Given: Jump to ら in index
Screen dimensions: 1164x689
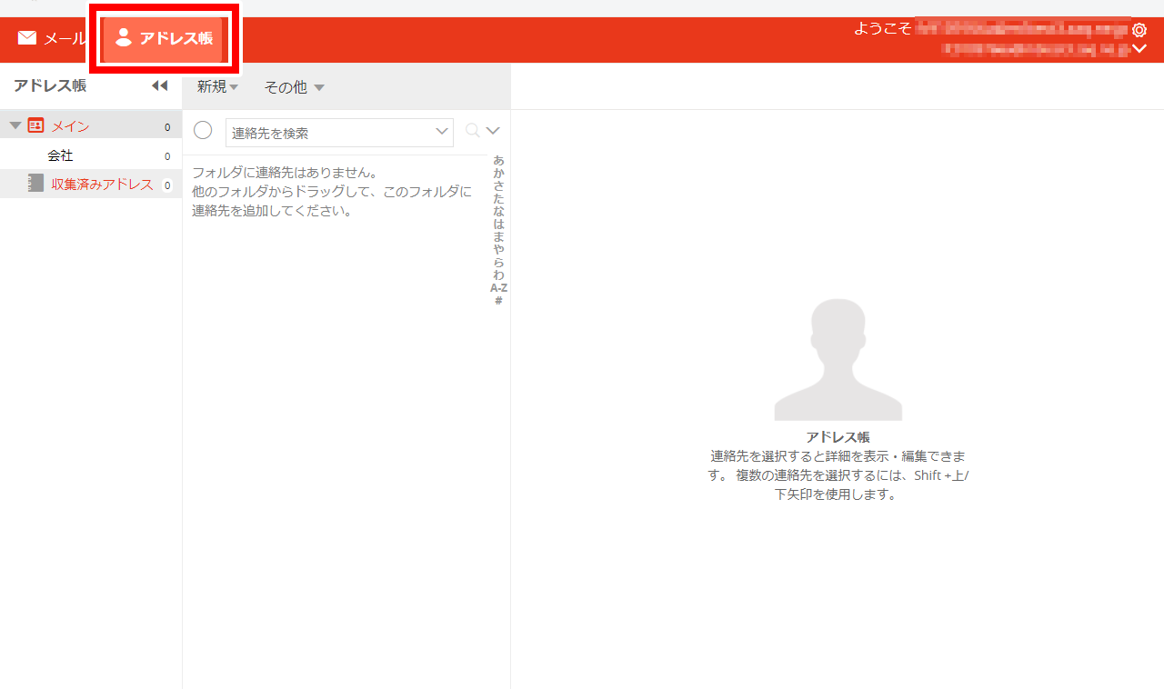Looking at the screenshot, I should tap(498, 262).
